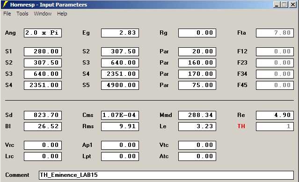Select the S5 field with 4900.00
299x182 pixels.
(x=120, y=85)
